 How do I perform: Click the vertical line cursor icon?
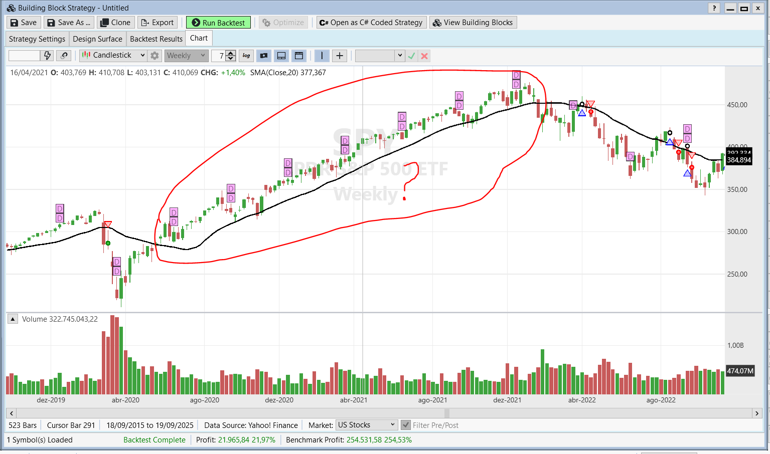[x=322, y=56]
